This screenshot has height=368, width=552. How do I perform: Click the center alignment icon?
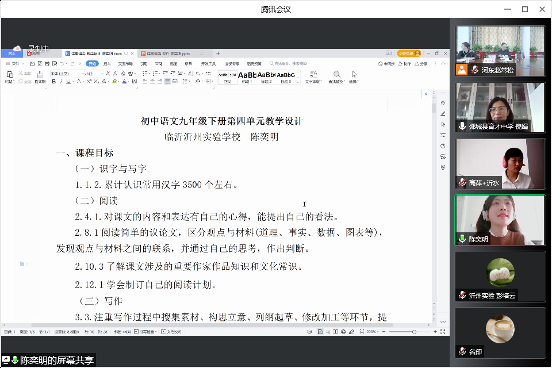tap(152, 82)
